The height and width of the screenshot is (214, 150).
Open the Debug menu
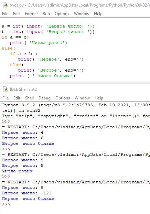tap(44, 98)
